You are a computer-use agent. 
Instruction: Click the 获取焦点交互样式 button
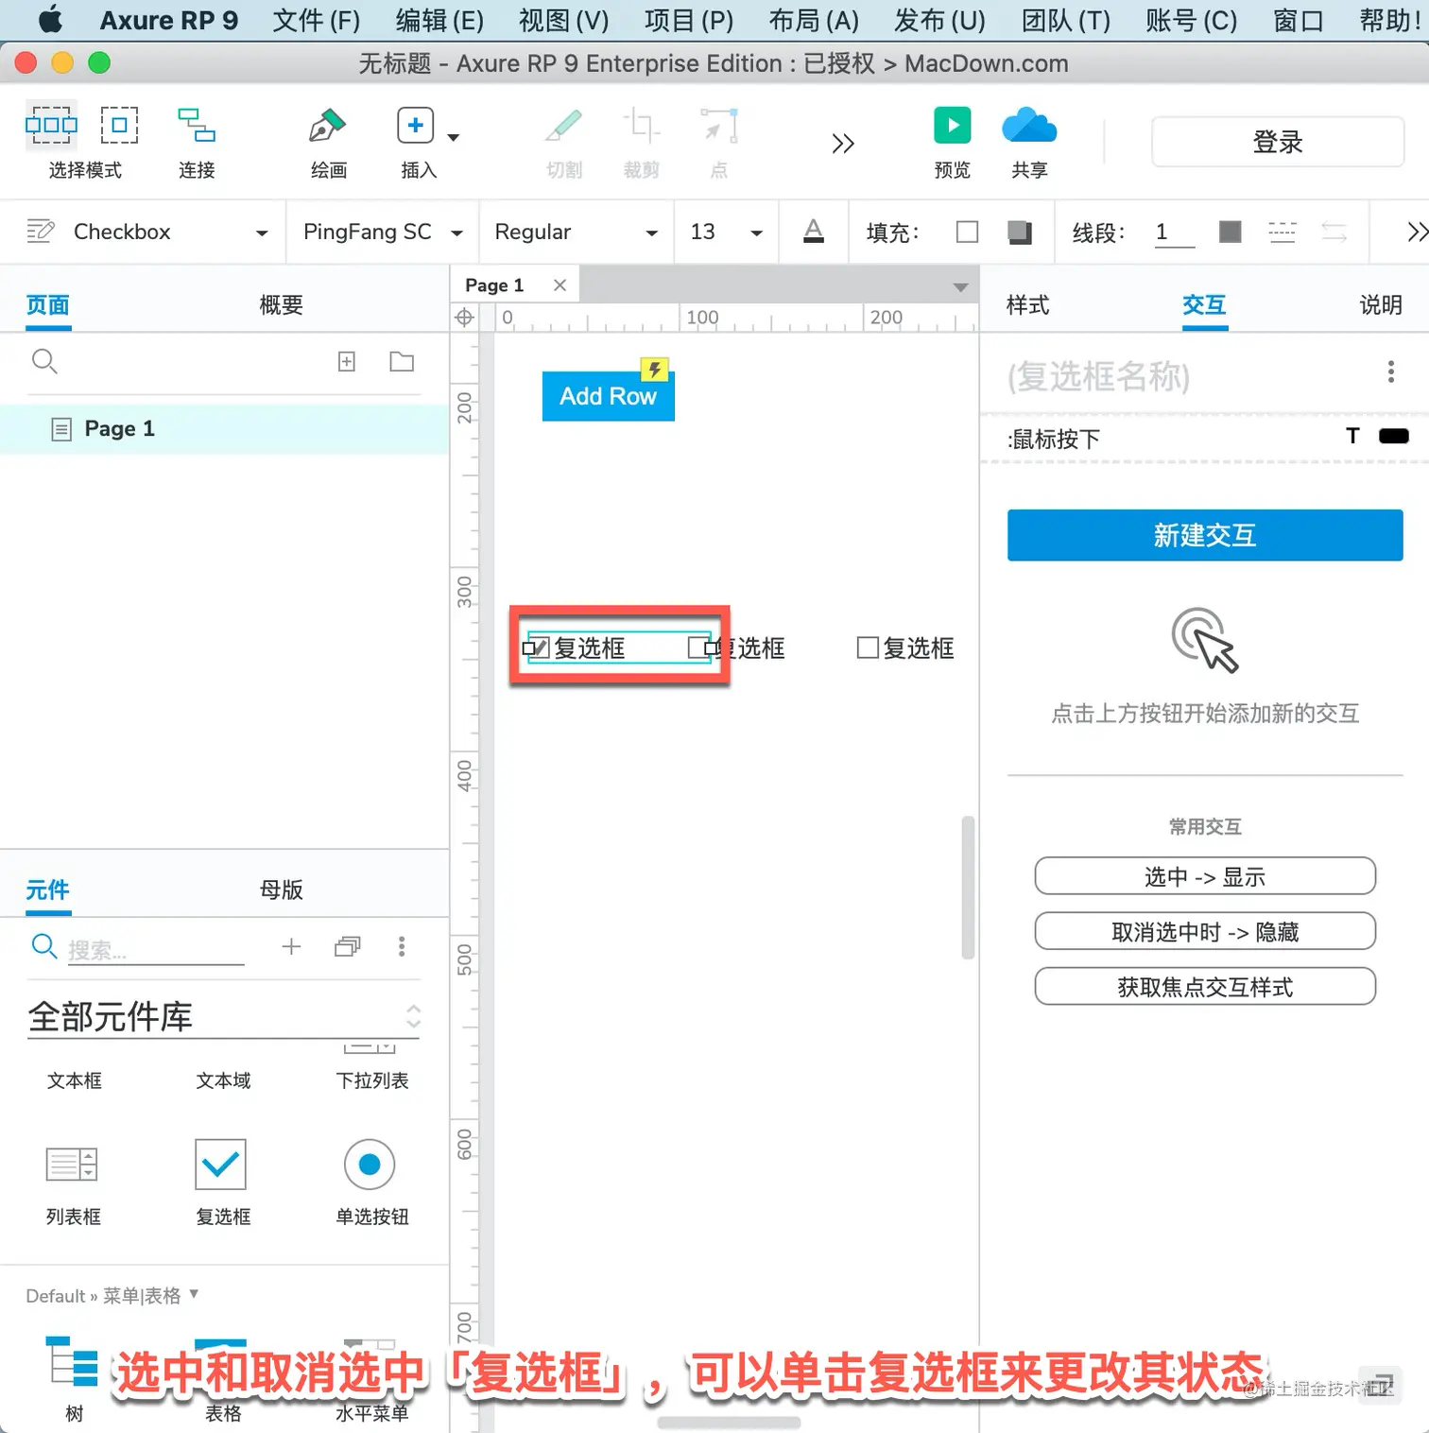(1205, 987)
